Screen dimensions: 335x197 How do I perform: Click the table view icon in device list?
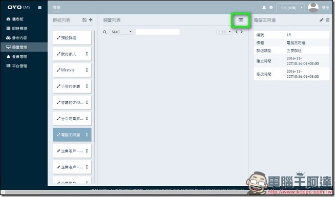click(241, 20)
